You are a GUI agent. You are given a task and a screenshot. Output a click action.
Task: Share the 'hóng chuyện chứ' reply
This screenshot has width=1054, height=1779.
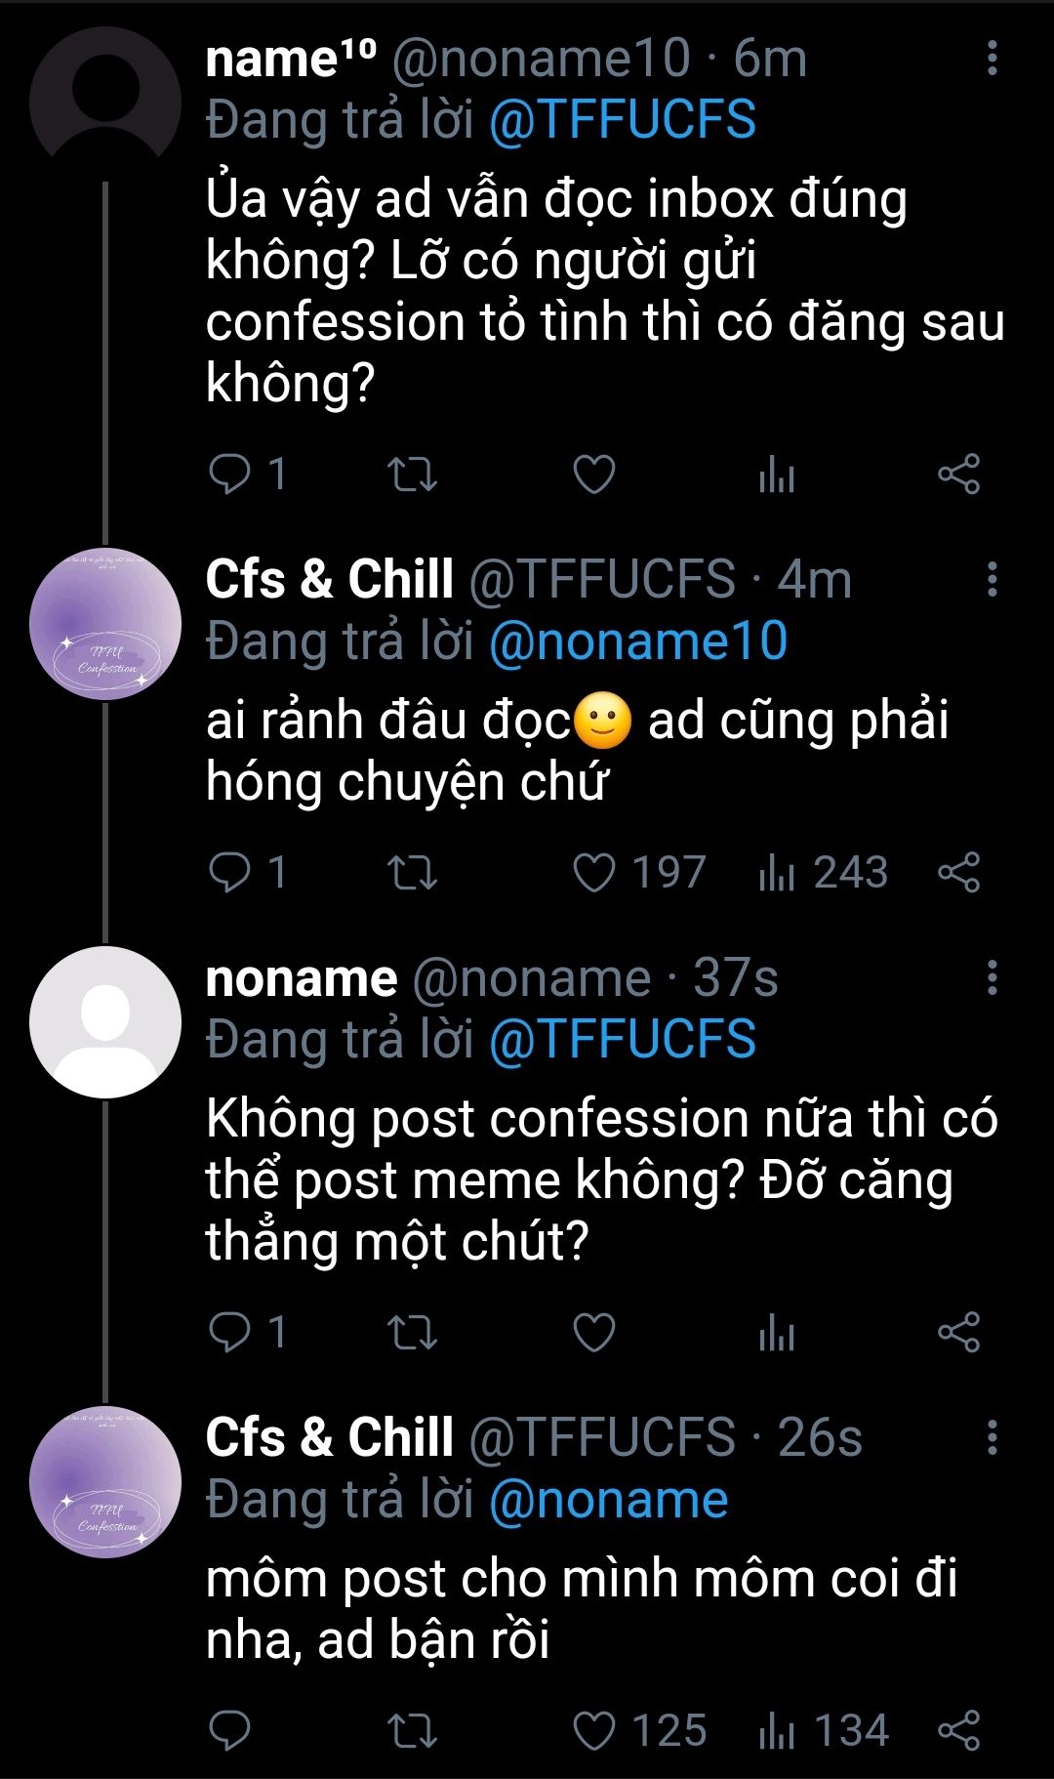coord(958,873)
